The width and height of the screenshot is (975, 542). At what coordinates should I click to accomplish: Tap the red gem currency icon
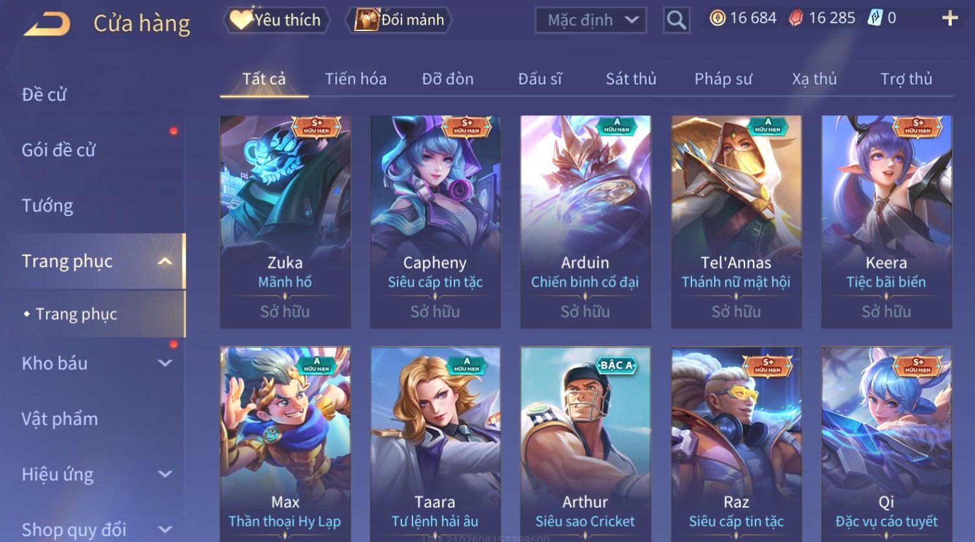click(x=796, y=18)
